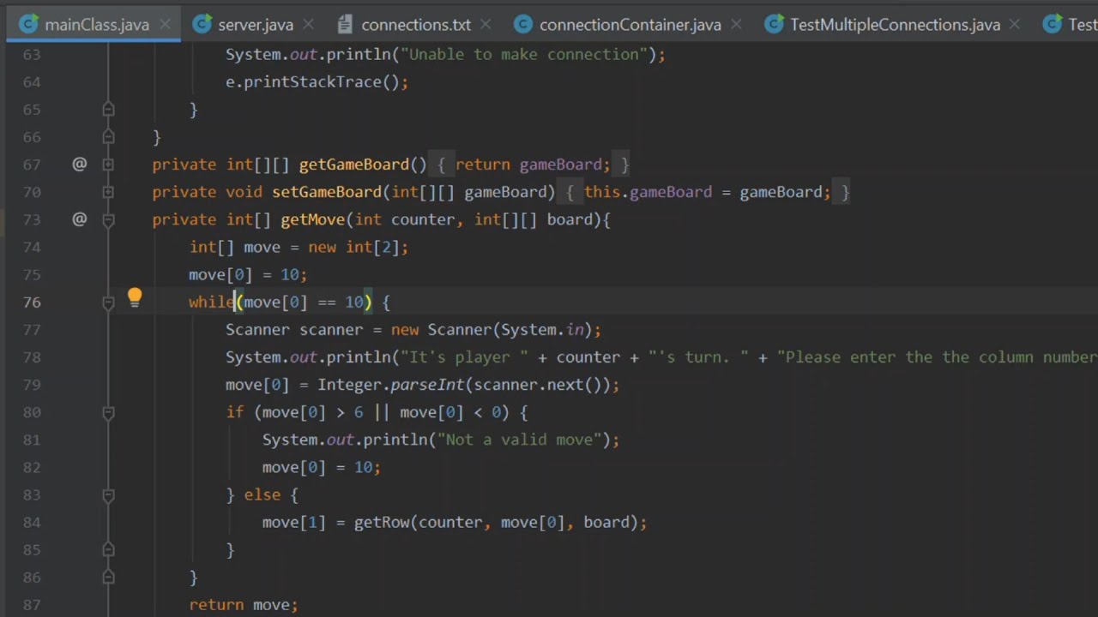The height and width of the screenshot is (617, 1098).
Task: Click the "Unable to make connection" string
Action: click(524, 54)
